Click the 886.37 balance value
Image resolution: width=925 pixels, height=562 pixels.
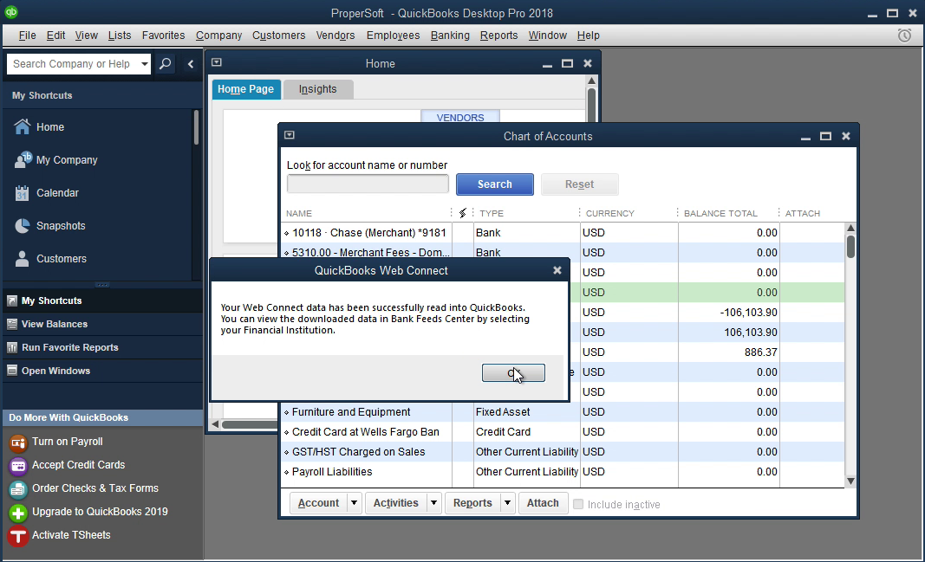point(760,352)
